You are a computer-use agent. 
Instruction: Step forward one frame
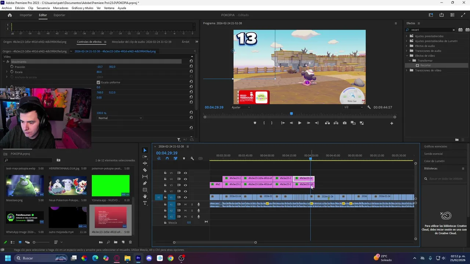308,123
